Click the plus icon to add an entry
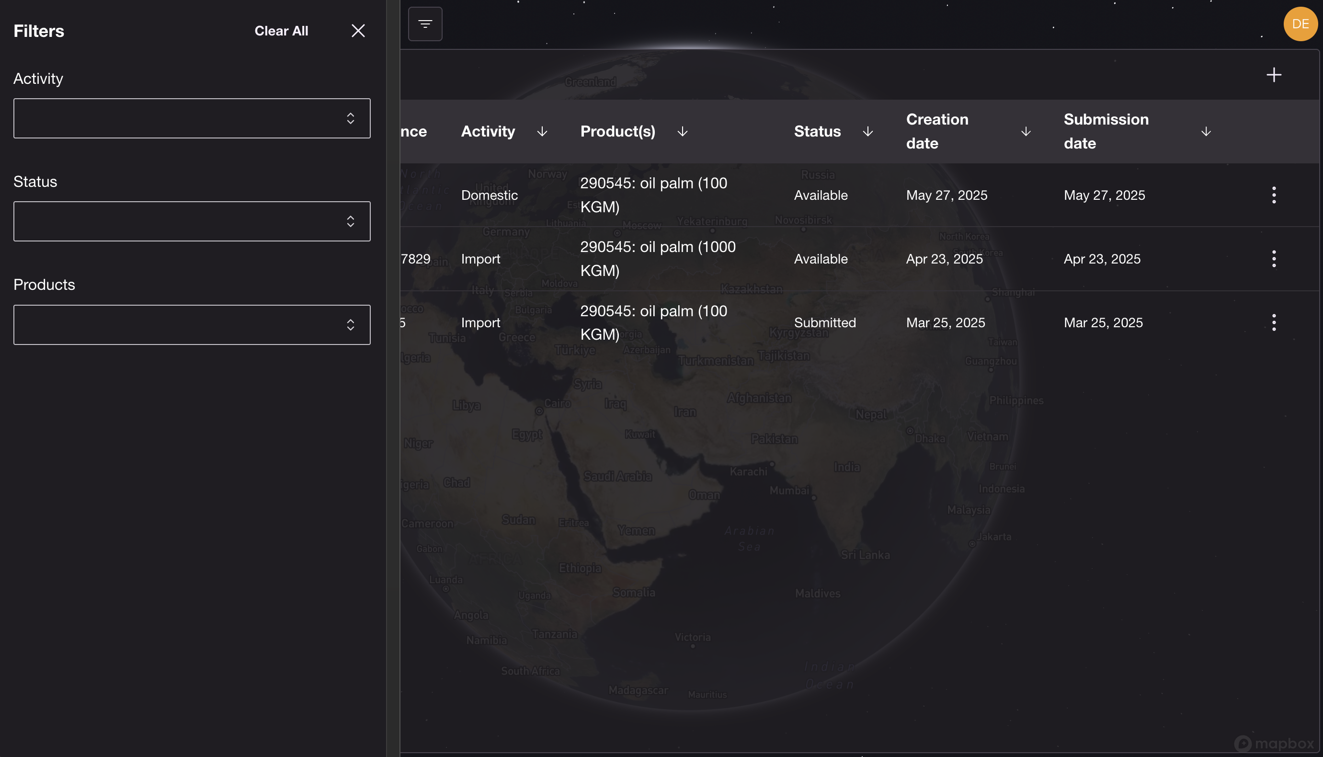 (x=1274, y=75)
